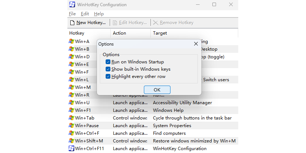Click the Remove Hotkey X icon

[156, 23]
